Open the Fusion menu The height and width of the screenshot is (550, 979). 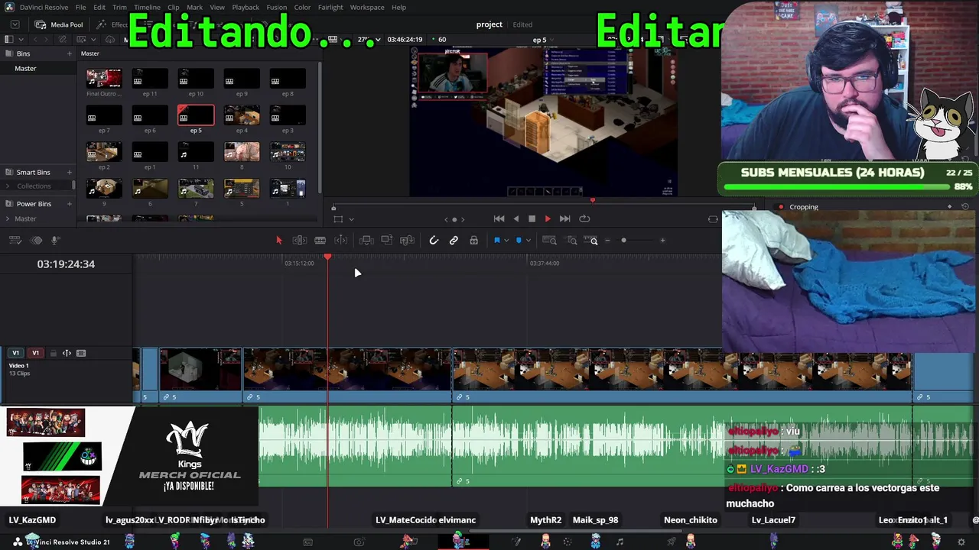pos(277,7)
